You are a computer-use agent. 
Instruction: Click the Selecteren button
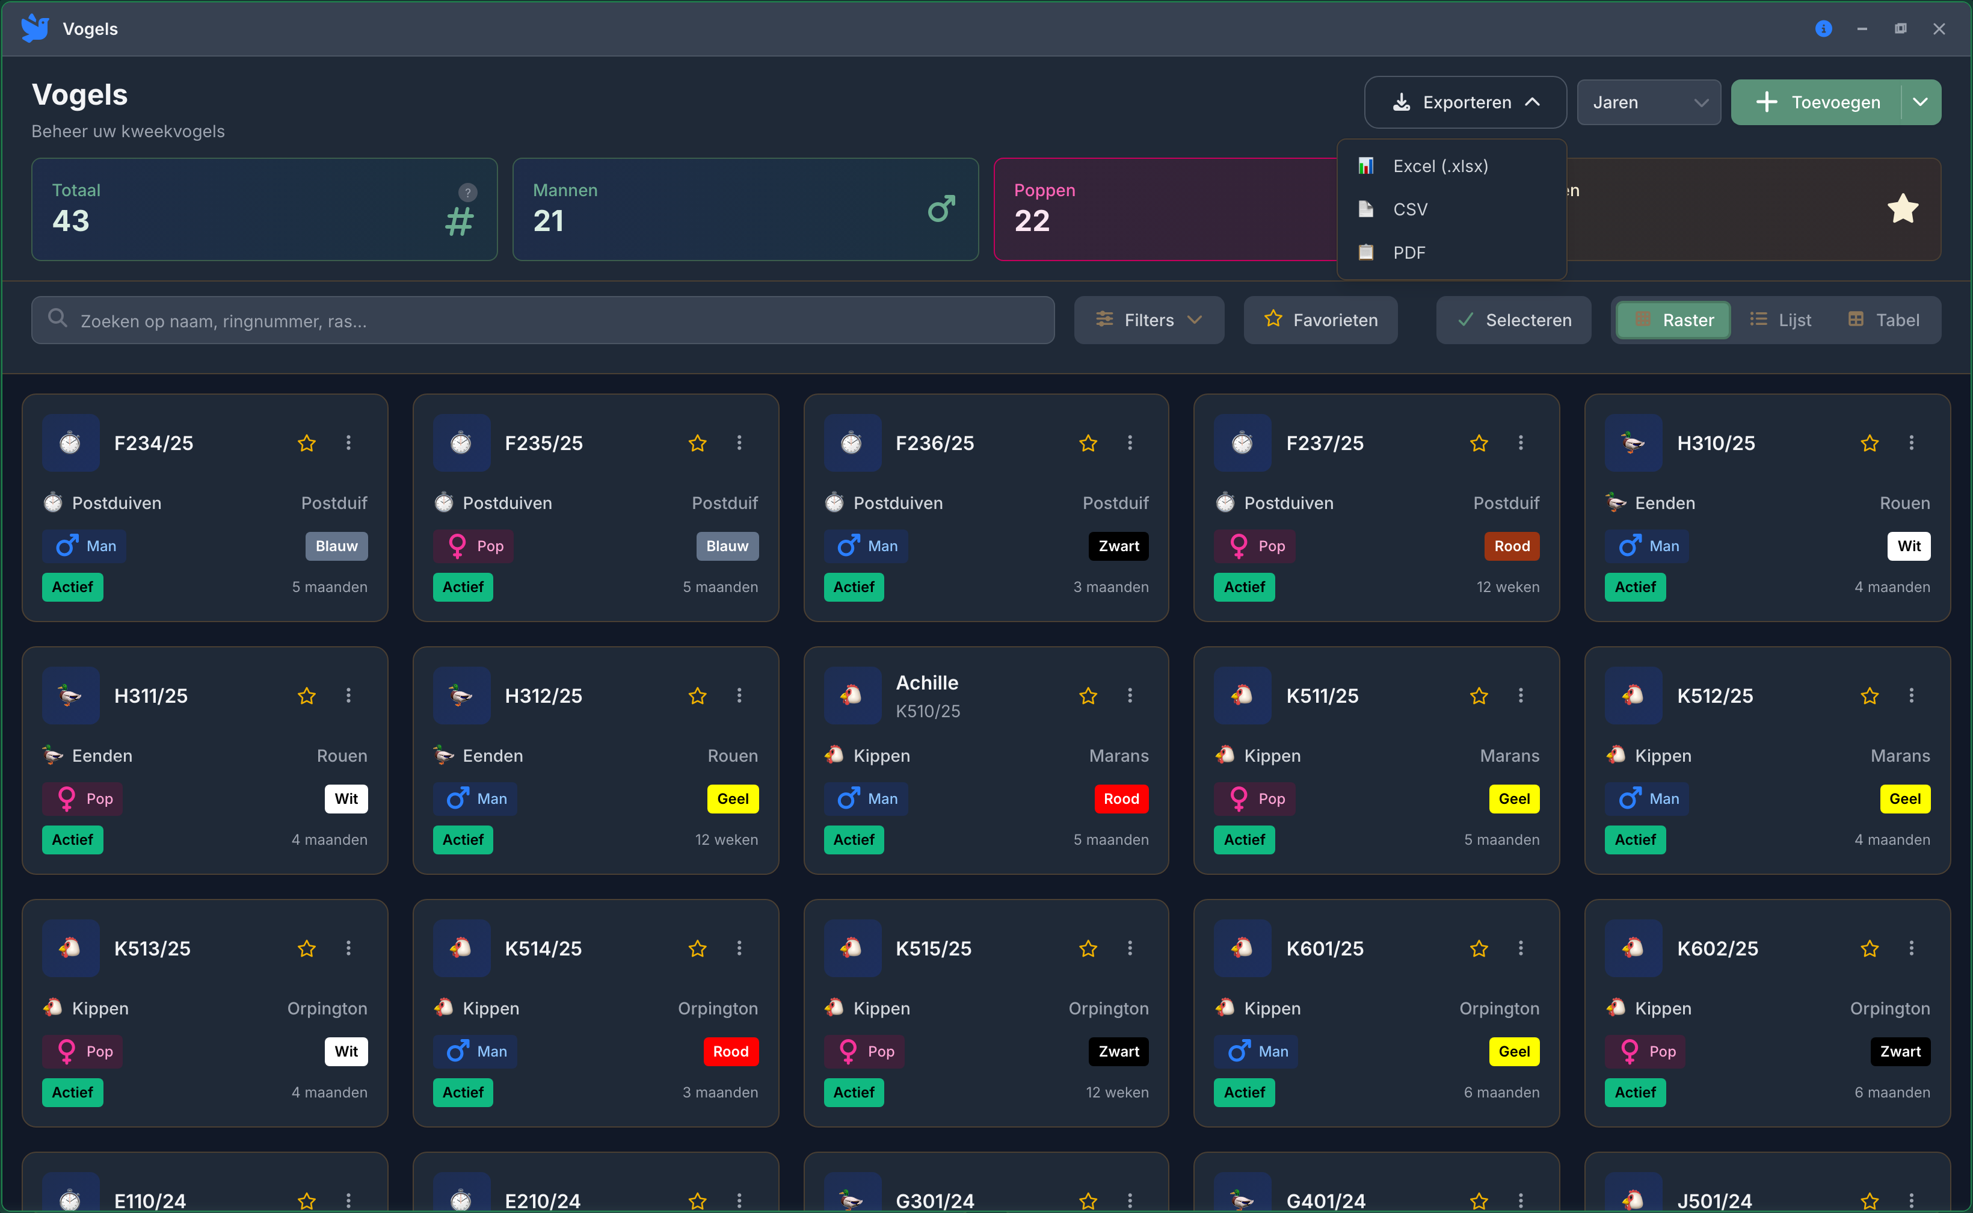pos(1513,320)
